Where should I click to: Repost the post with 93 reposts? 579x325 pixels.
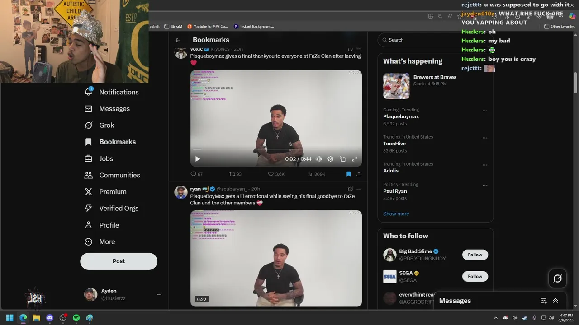235,174
